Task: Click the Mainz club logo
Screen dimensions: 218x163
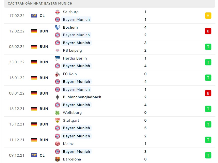Action: 57,144
